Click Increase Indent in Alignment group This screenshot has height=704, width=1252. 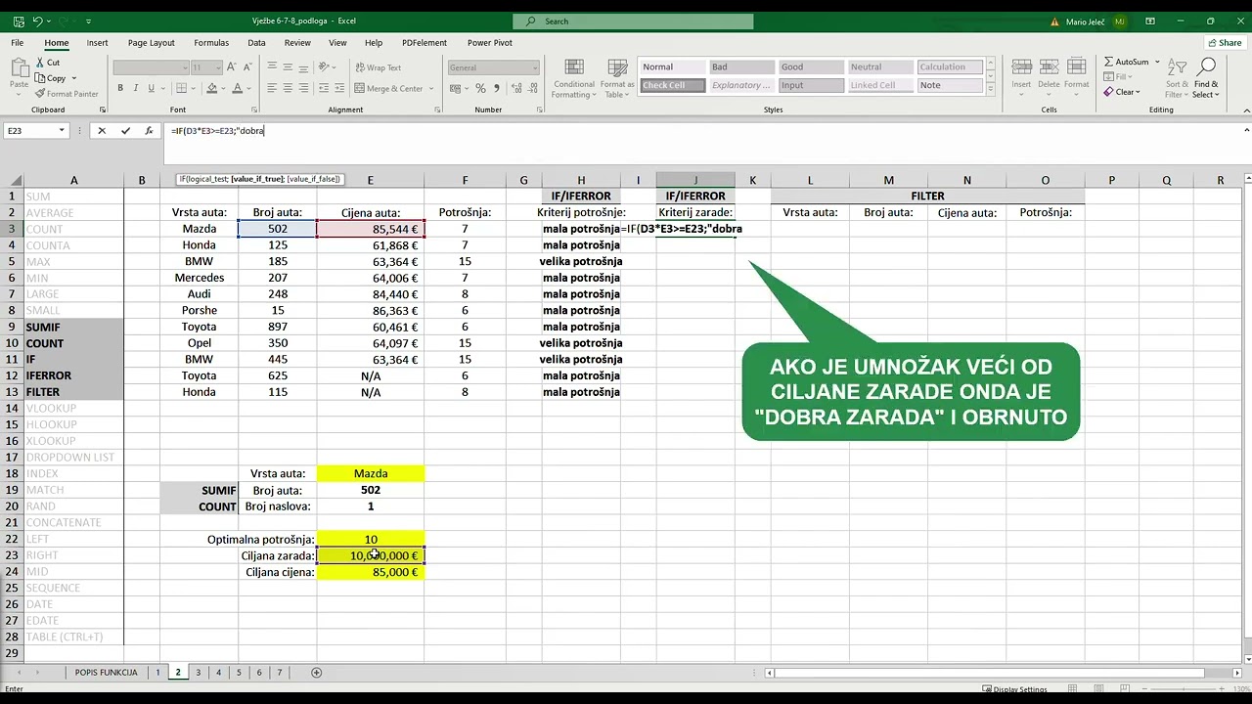(339, 88)
